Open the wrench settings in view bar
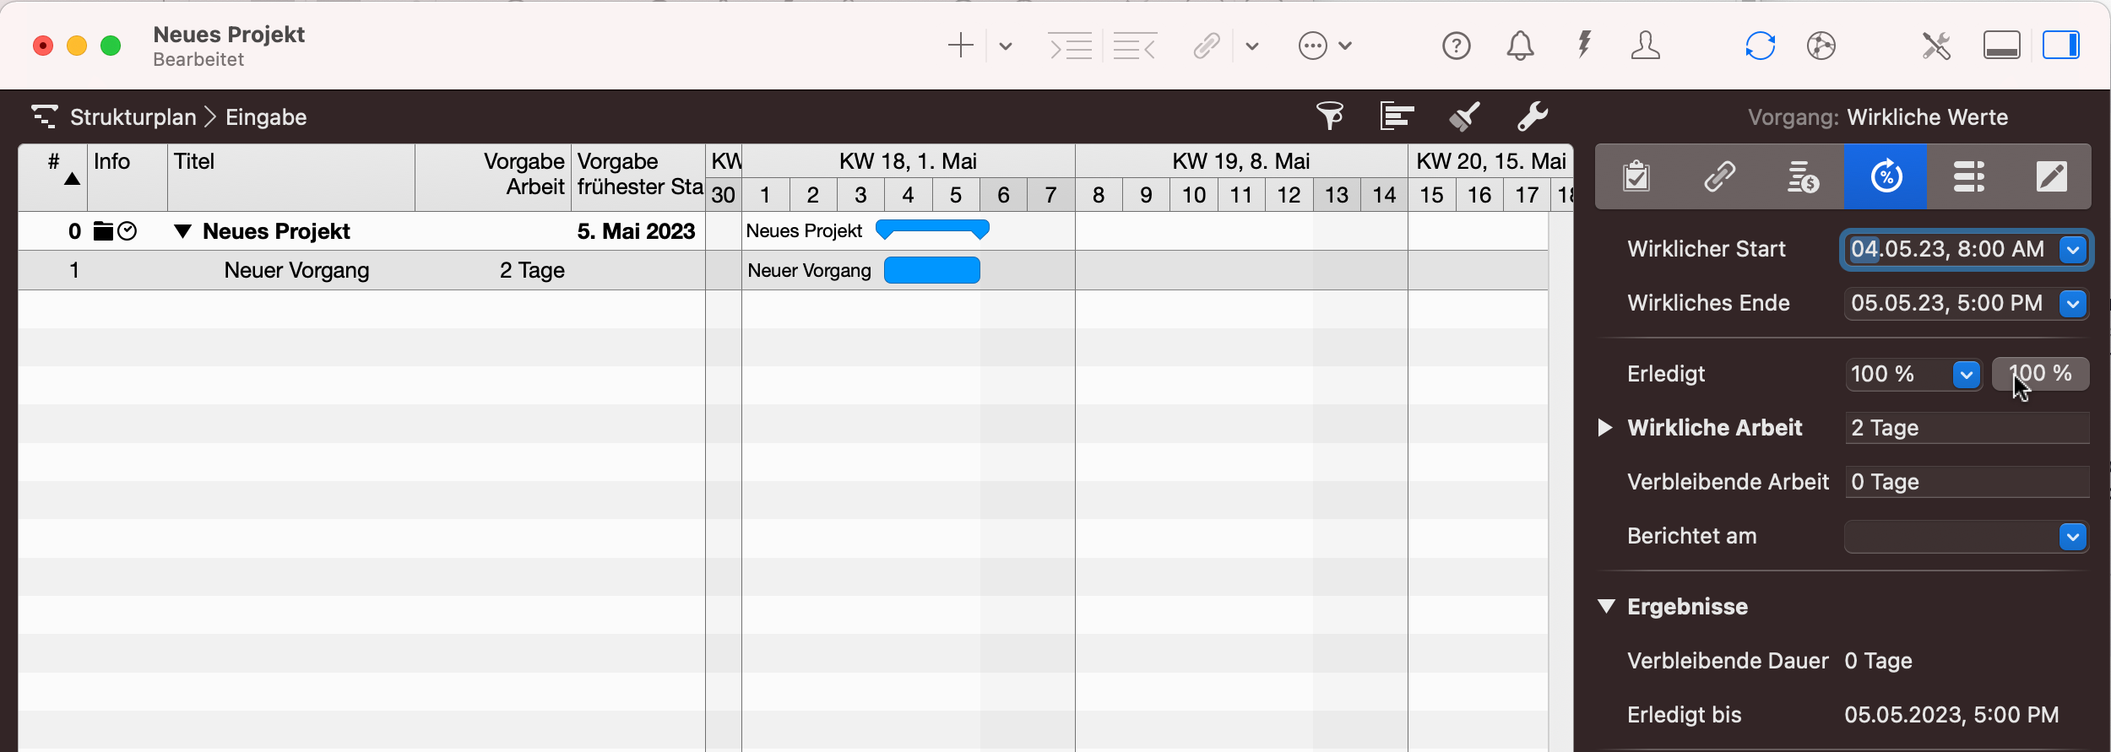 pos(1532,116)
